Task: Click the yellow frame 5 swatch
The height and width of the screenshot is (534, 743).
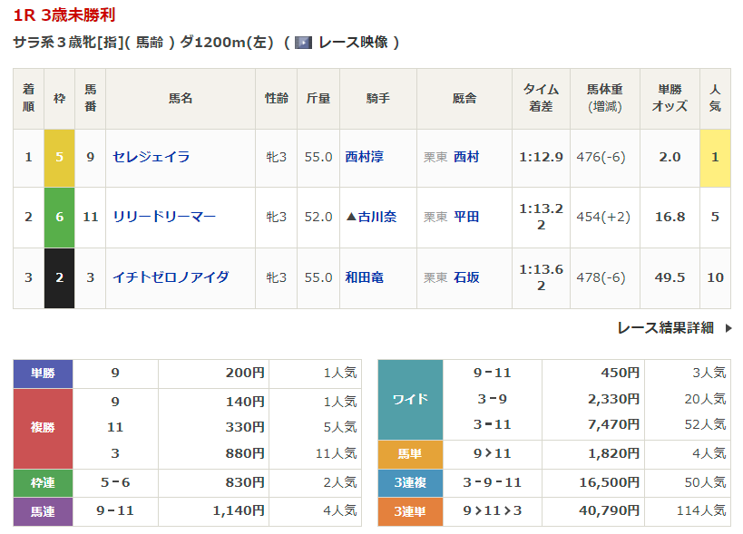Action: pos(59,157)
